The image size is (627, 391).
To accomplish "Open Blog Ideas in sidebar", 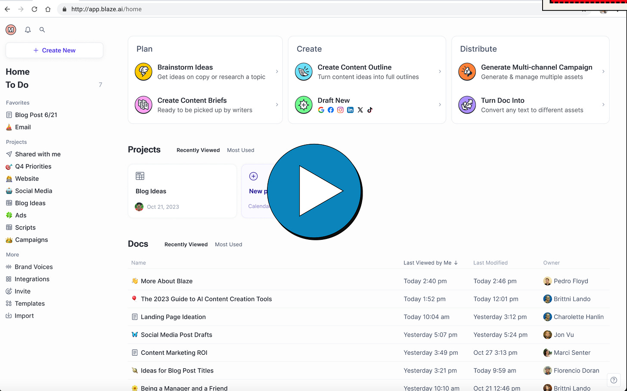I will (25, 203).
